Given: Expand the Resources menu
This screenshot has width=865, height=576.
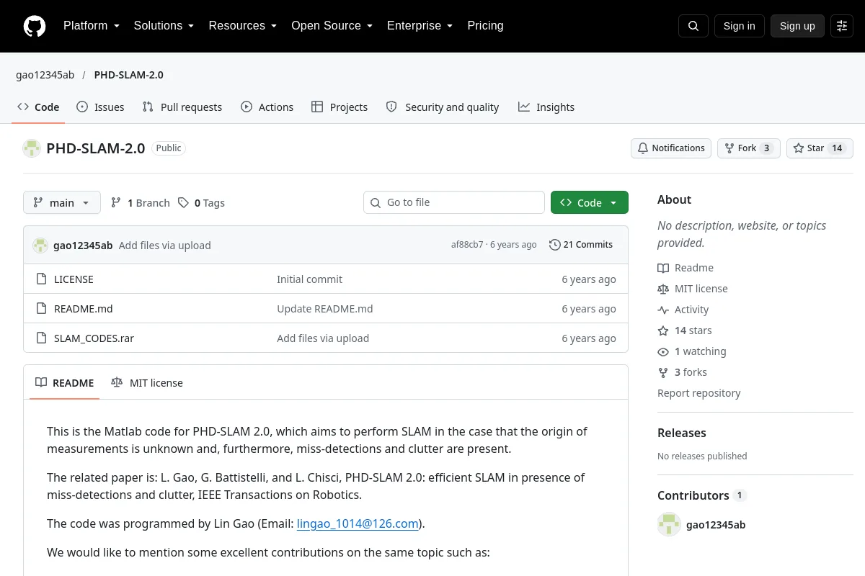Looking at the screenshot, I should [x=242, y=26].
